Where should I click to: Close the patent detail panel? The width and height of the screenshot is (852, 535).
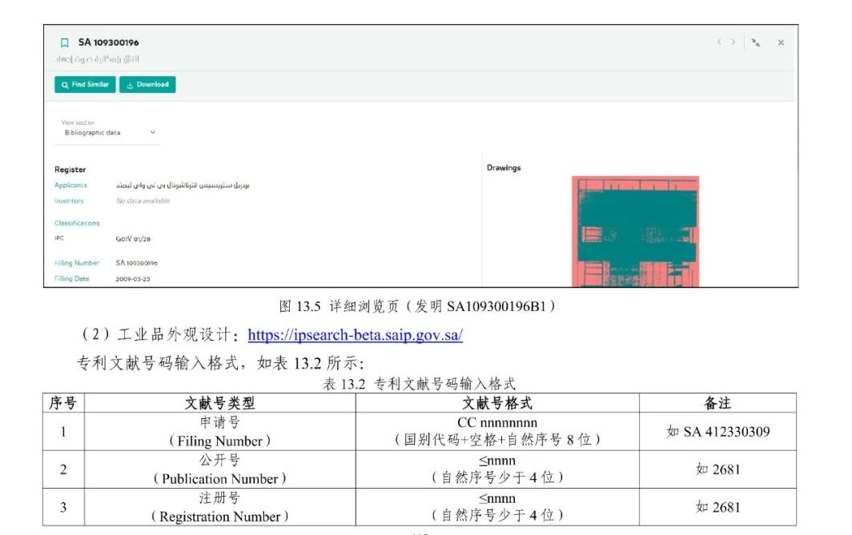coord(781,43)
